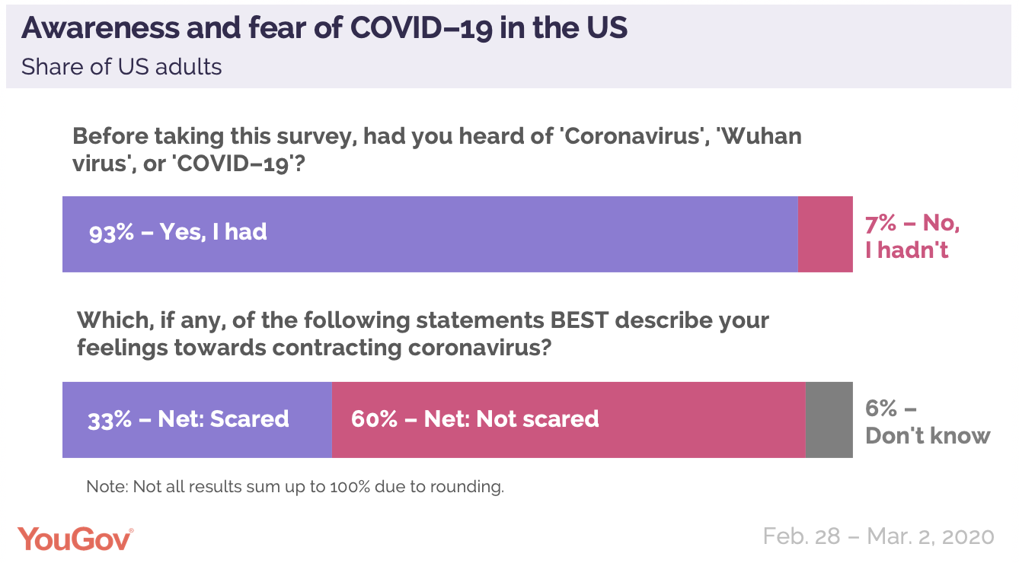Click the gray Don't know bar segment
This screenshot has height=563, width=1019.
[829, 419]
